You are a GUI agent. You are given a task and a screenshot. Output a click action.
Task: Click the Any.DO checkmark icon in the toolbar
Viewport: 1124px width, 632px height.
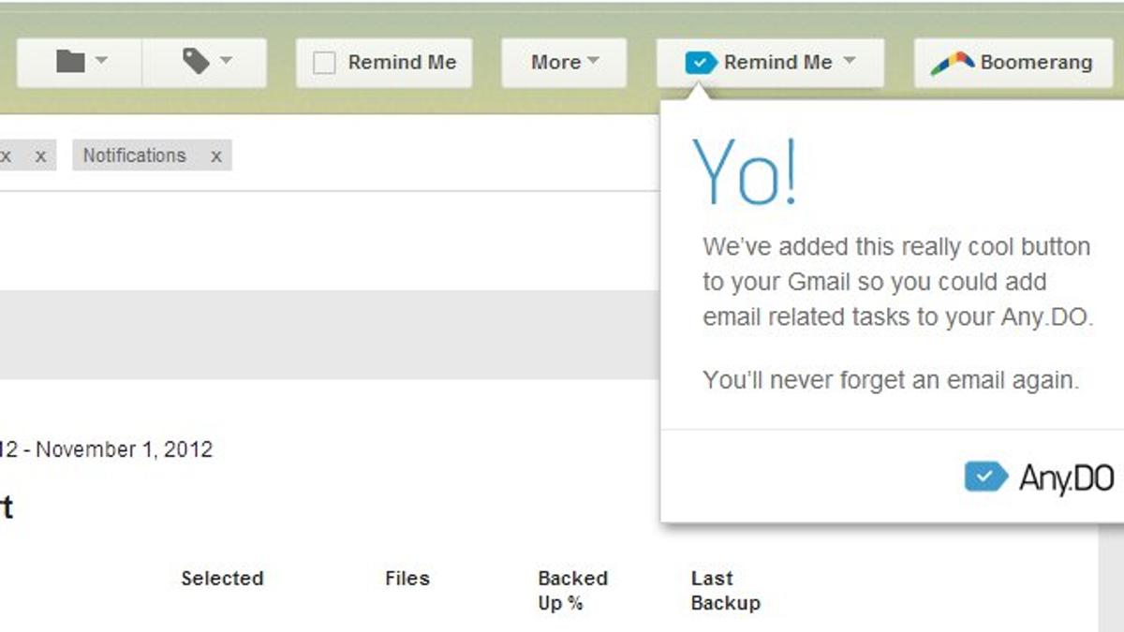click(x=701, y=63)
